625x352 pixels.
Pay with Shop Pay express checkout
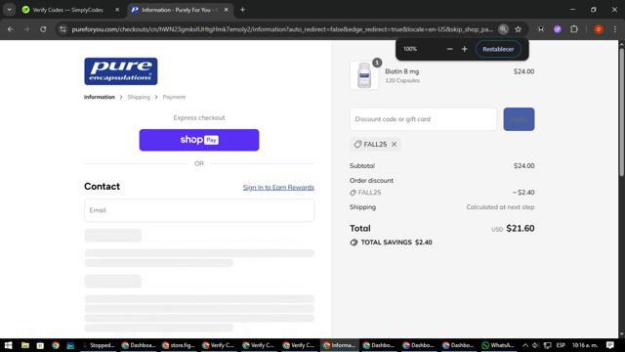199,140
